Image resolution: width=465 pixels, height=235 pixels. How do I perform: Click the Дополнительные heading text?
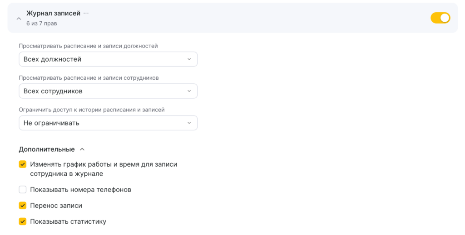[47, 149]
